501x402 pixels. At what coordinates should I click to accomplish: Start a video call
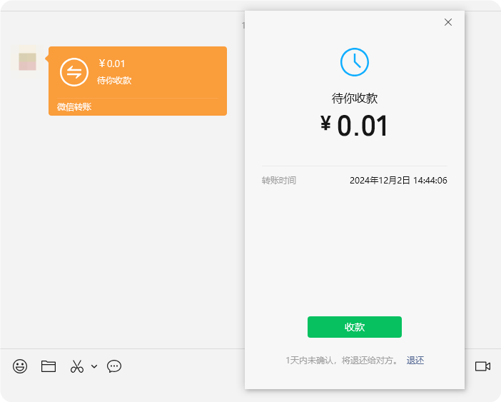tap(482, 366)
